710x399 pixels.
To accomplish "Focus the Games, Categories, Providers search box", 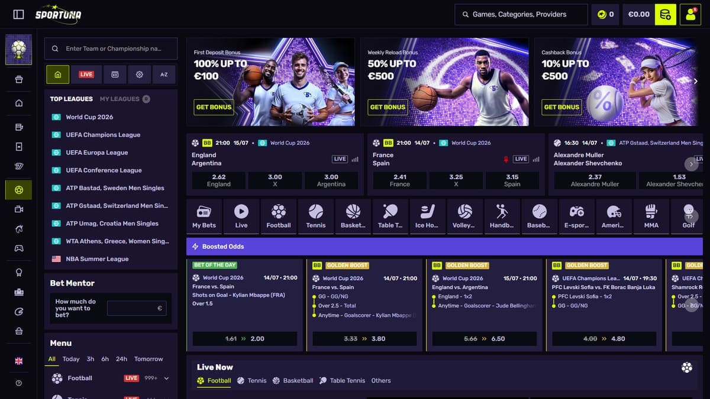I will point(521,14).
